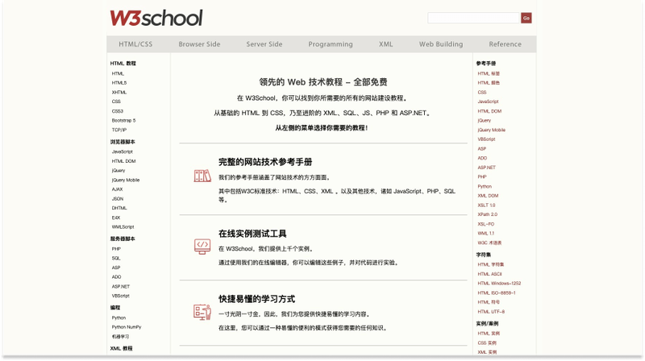
Task: Open the JSON tutorial link
Action: pyautogui.click(x=118, y=198)
